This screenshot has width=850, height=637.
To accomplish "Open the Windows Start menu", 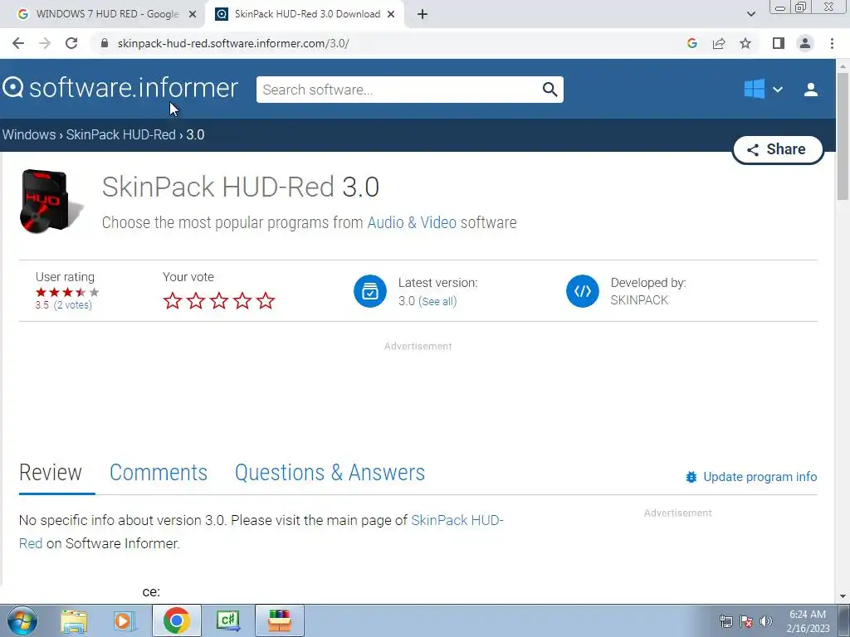I will 22,620.
